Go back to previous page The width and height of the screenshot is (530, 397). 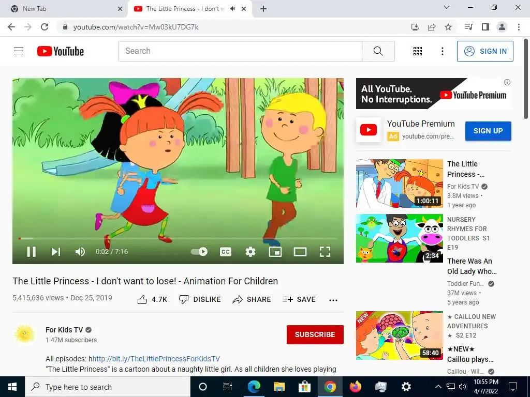click(11, 27)
